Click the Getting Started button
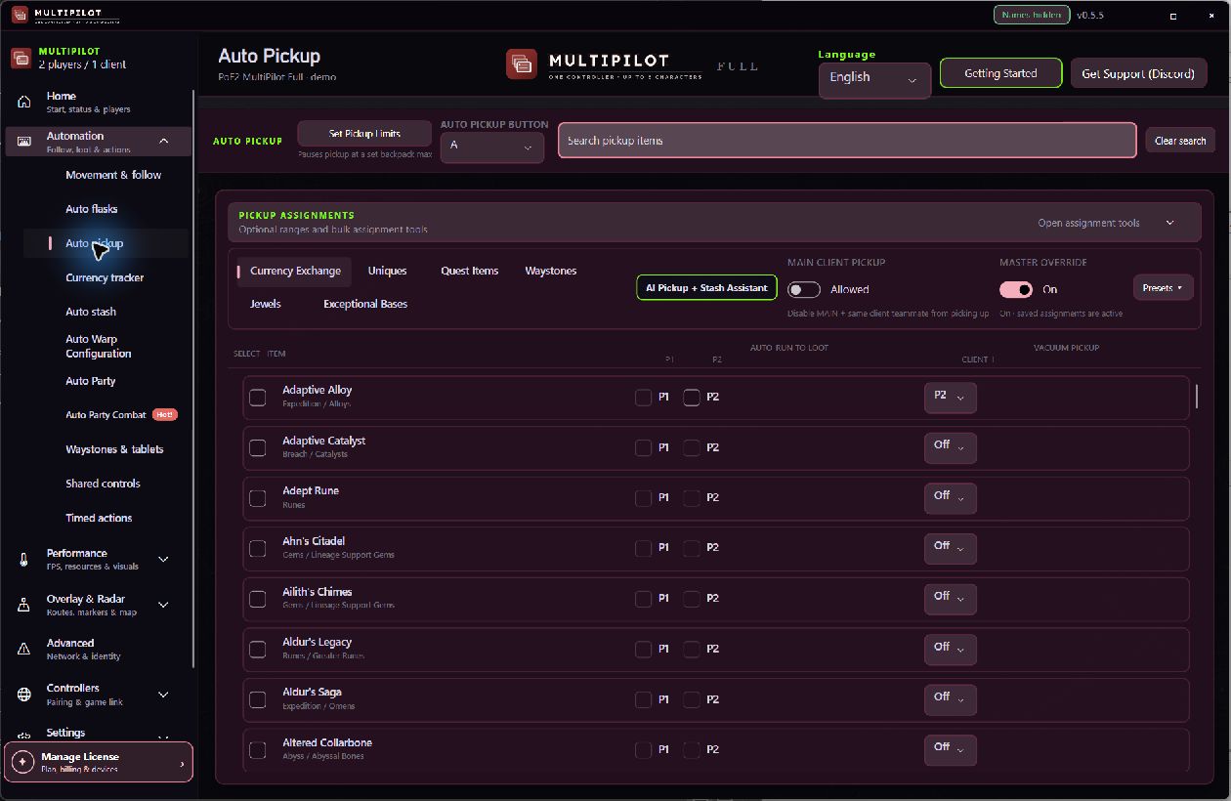Viewport: 1231px width, 801px height. click(1000, 73)
